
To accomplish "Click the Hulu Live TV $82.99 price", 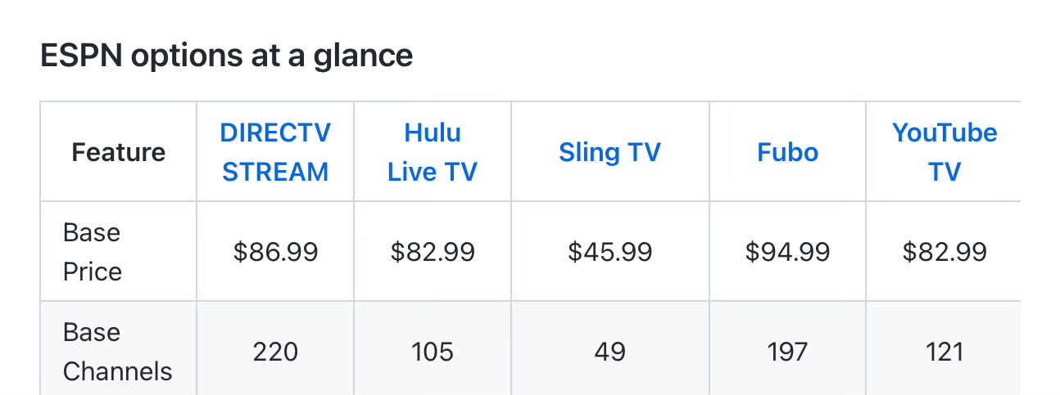I will click(x=433, y=252).
